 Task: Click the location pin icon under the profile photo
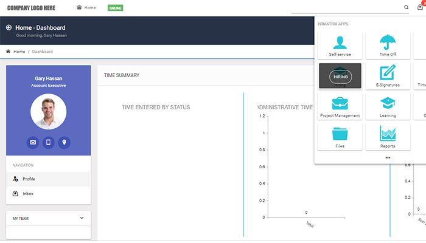(64, 142)
